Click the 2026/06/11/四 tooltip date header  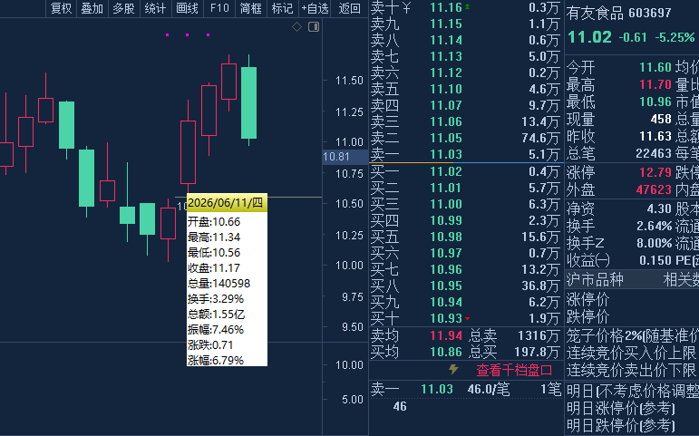click(x=227, y=203)
